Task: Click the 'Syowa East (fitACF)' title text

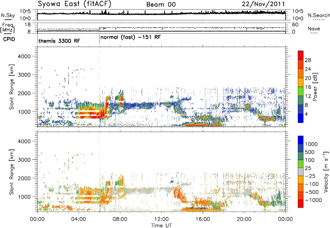Action: pos(74,4)
